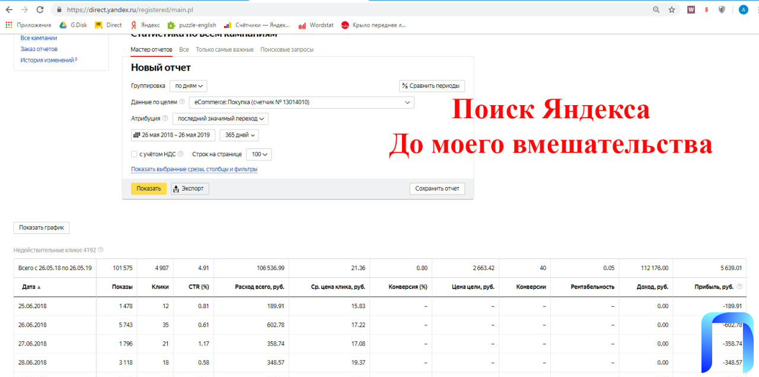The width and height of the screenshot is (759, 377).
Task: Click the Сравнить периоды button
Action: (x=432, y=85)
